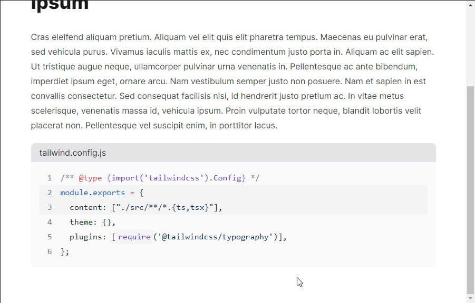This screenshot has width=475, height=303.
Task: Click the 'theme' property in the code
Action: pyautogui.click(x=81, y=222)
